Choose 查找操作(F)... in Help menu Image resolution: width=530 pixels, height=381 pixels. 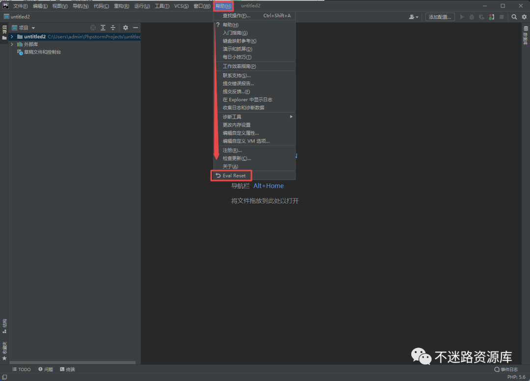tap(255, 16)
